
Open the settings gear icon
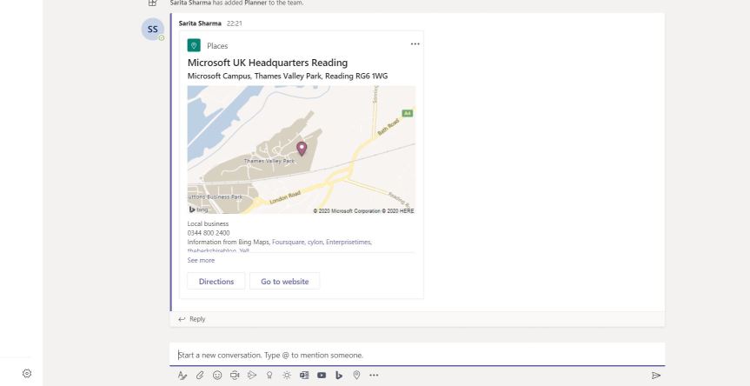[x=27, y=374]
